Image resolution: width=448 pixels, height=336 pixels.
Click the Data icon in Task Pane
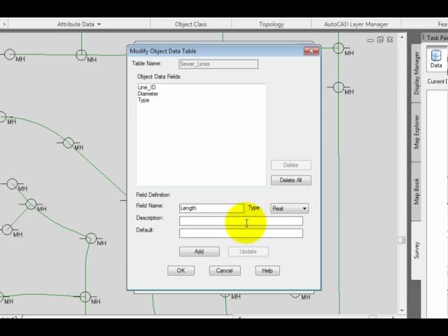(436, 59)
